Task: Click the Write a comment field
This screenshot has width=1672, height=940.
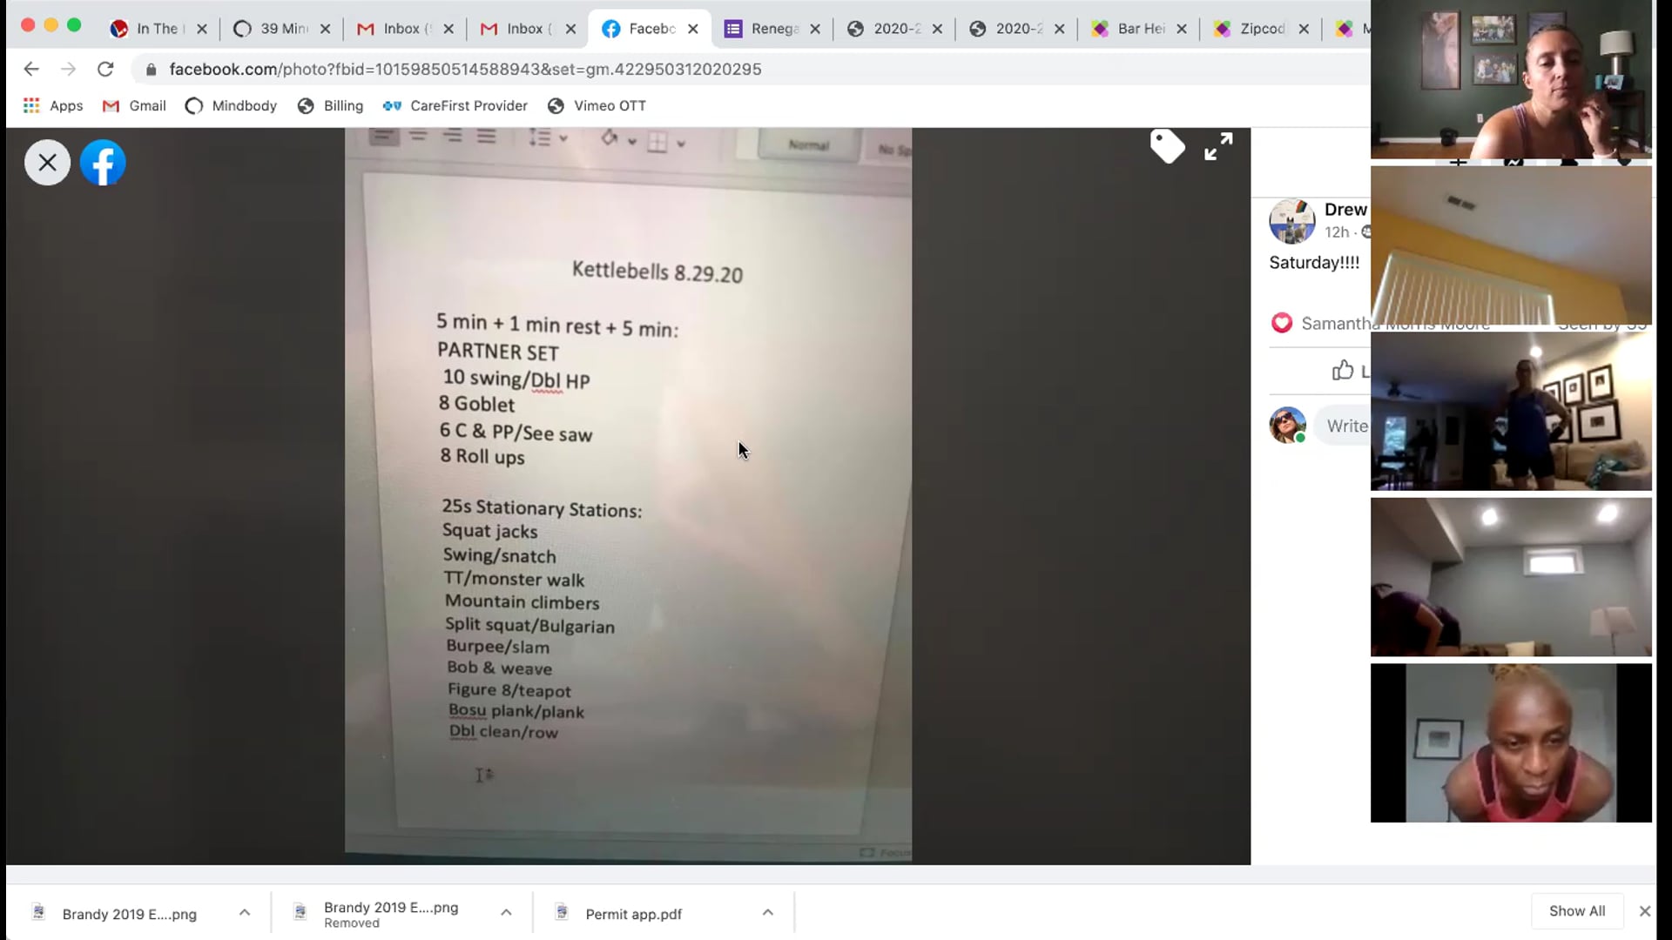Action: tap(1343, 426)
